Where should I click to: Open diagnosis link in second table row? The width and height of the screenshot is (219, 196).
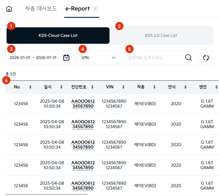tap(83, 124)
